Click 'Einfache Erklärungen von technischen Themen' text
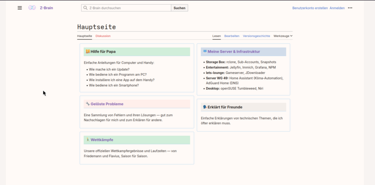375x185 pixels. (242, 121)
